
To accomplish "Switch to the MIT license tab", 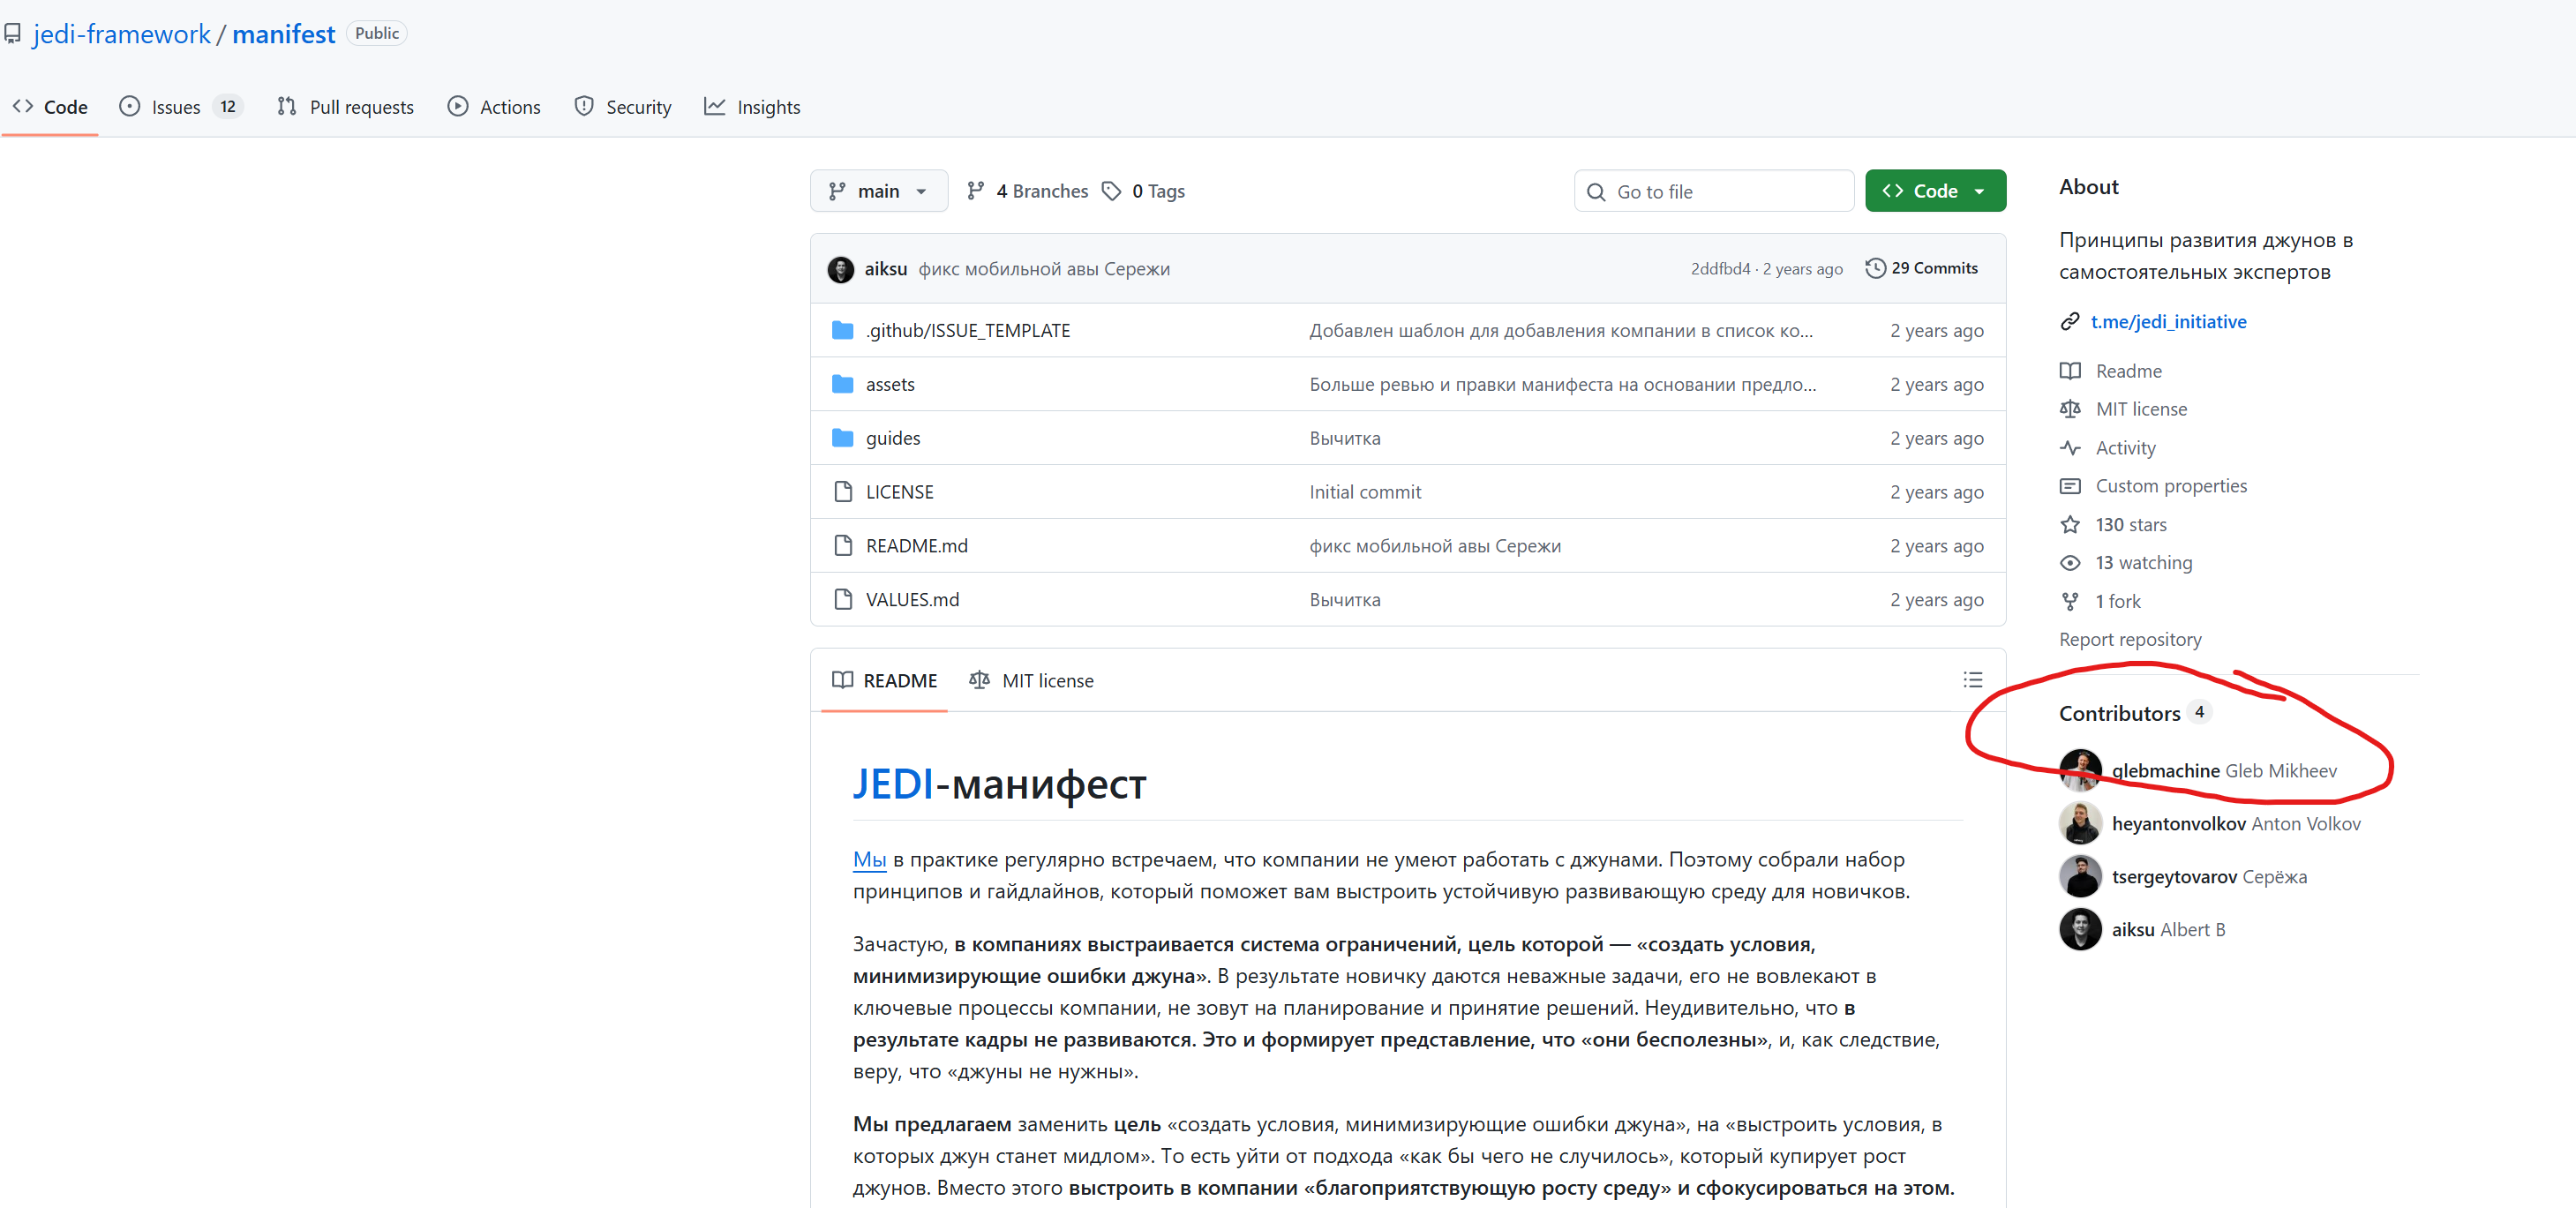I will (1031, 681).
